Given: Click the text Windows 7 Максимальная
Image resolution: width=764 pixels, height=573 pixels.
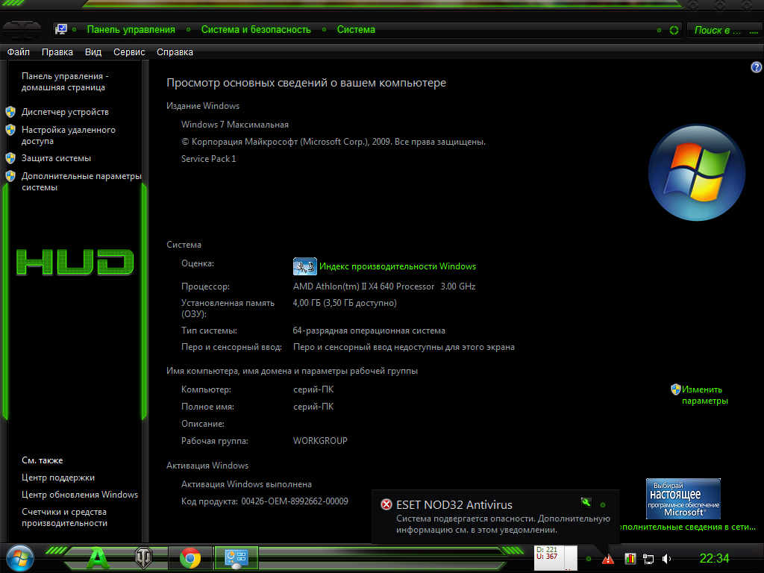Looking at the screenshot, I should pos(235,125).
